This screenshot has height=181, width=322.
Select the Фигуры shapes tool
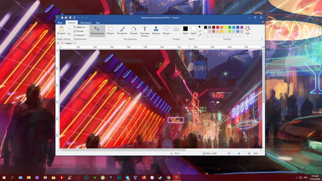[166, 31]
